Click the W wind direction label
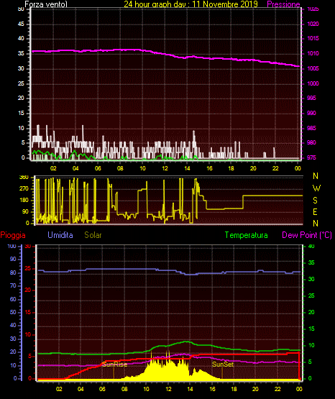 [x=316, y=188]
